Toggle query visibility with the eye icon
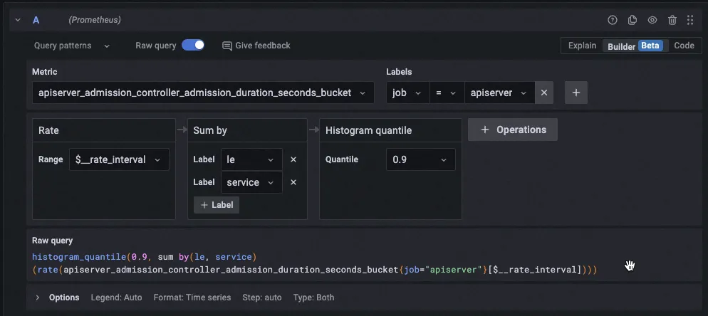Viewport: 708px width, 316px height. pos(652,20)
